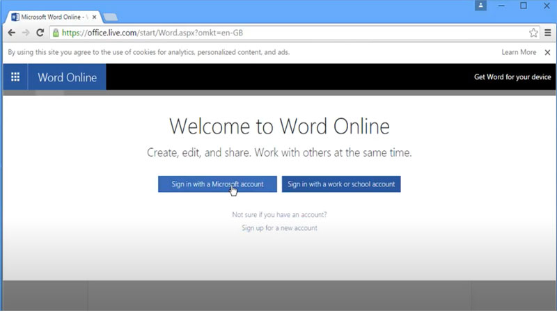The height and width of the screenshot is (313, 557).
Task: Minimize the Chrome window
Action: 501,6
